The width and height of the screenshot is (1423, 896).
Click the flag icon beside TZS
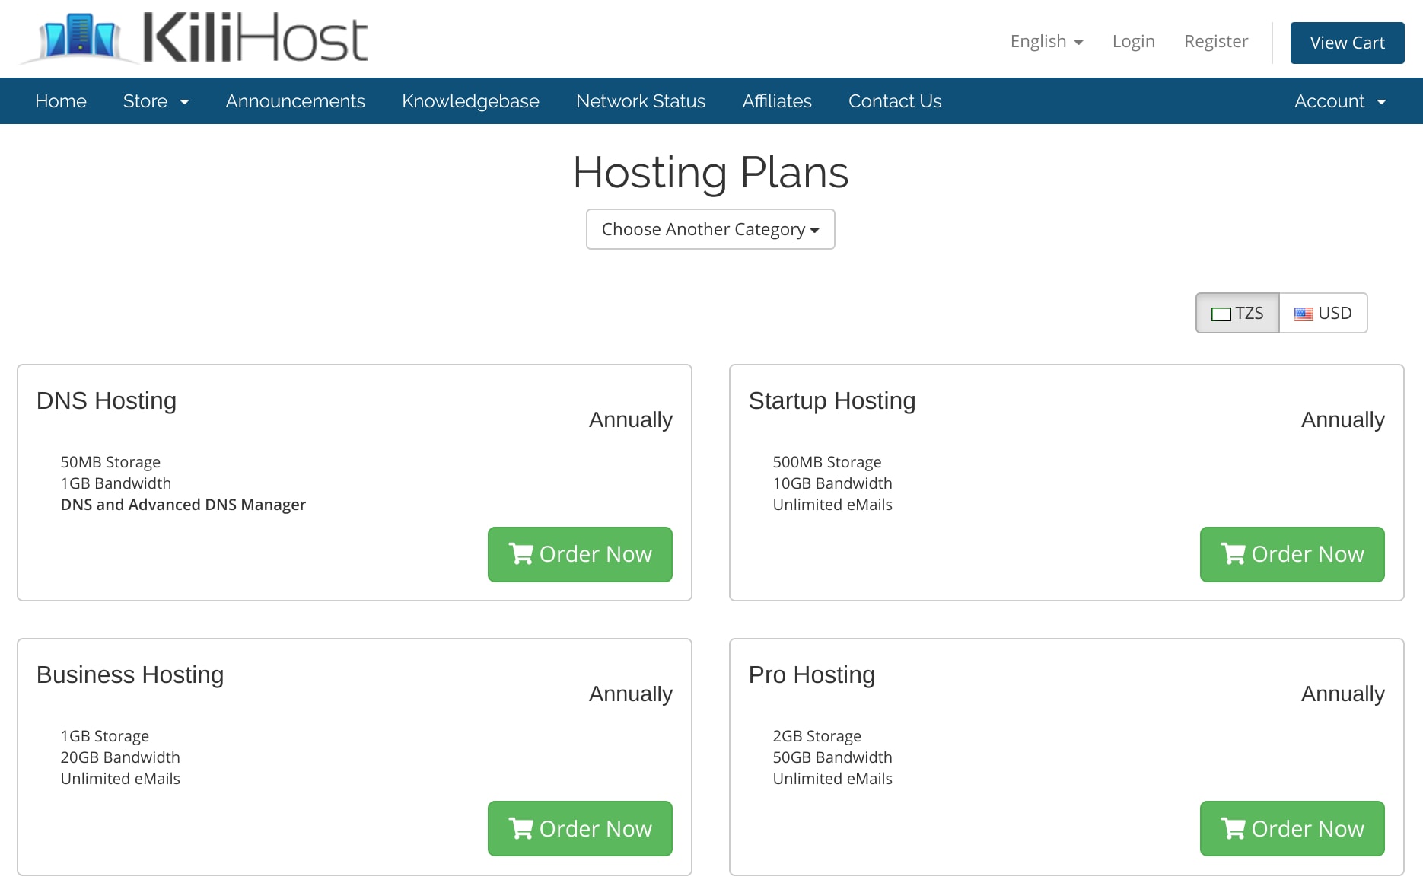1221,314
